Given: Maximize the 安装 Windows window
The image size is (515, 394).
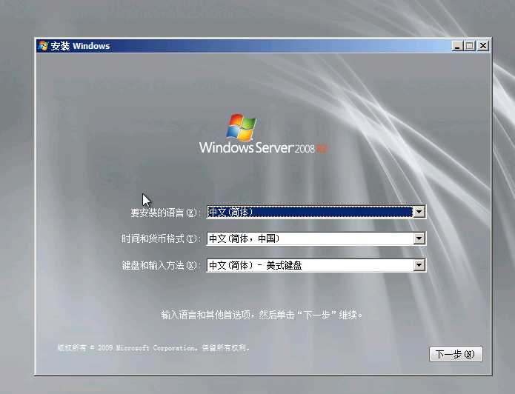Looking at the screenshot, I should [x=470, y=46].
